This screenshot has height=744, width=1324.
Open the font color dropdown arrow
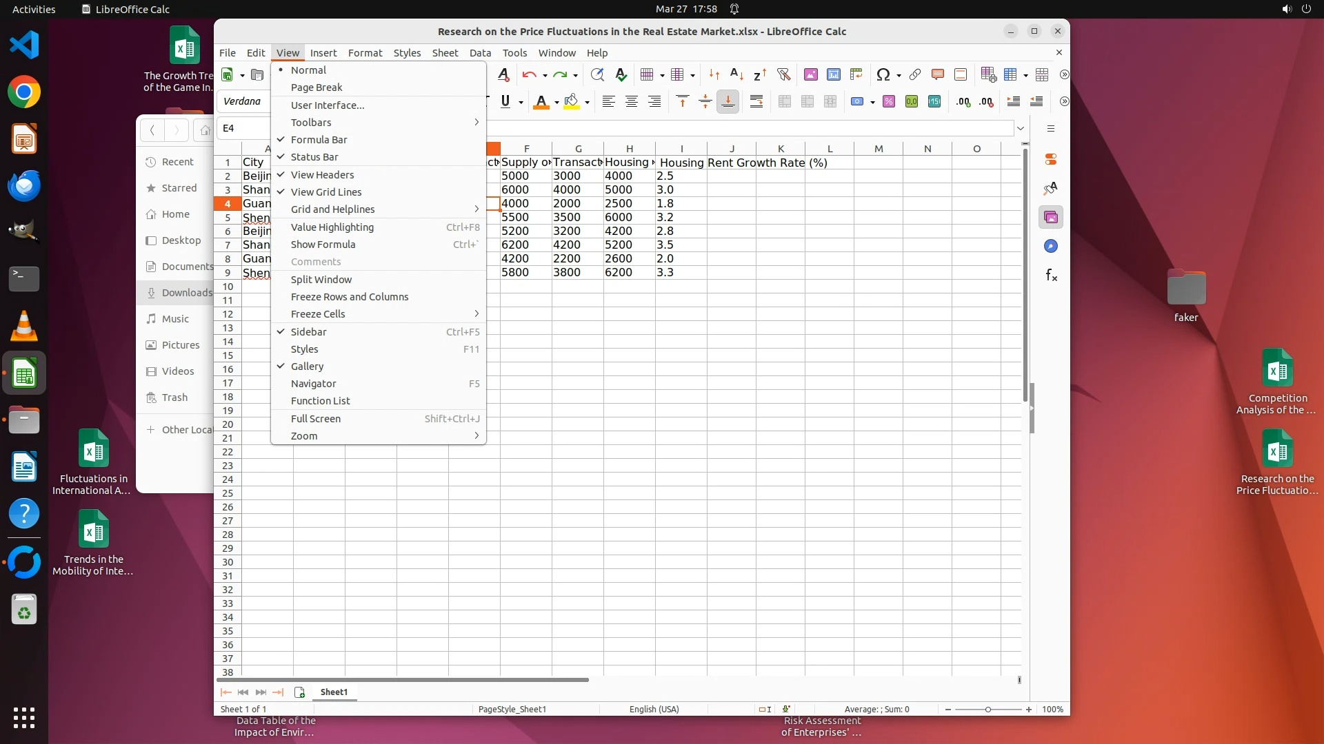click(x=556, y=103)
